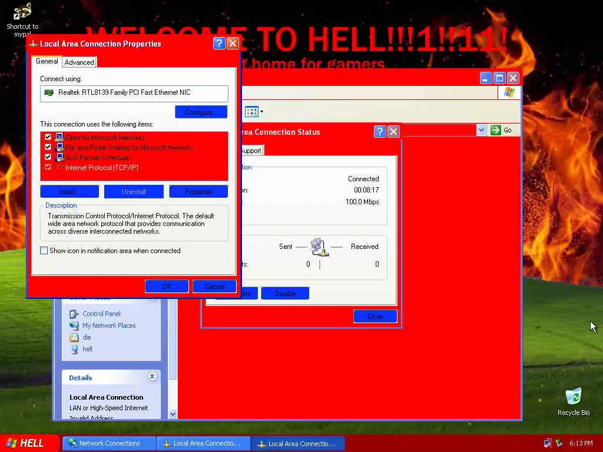Toggle Internet Protocol (TCP/IP) checkbox

tap(48, 167)
